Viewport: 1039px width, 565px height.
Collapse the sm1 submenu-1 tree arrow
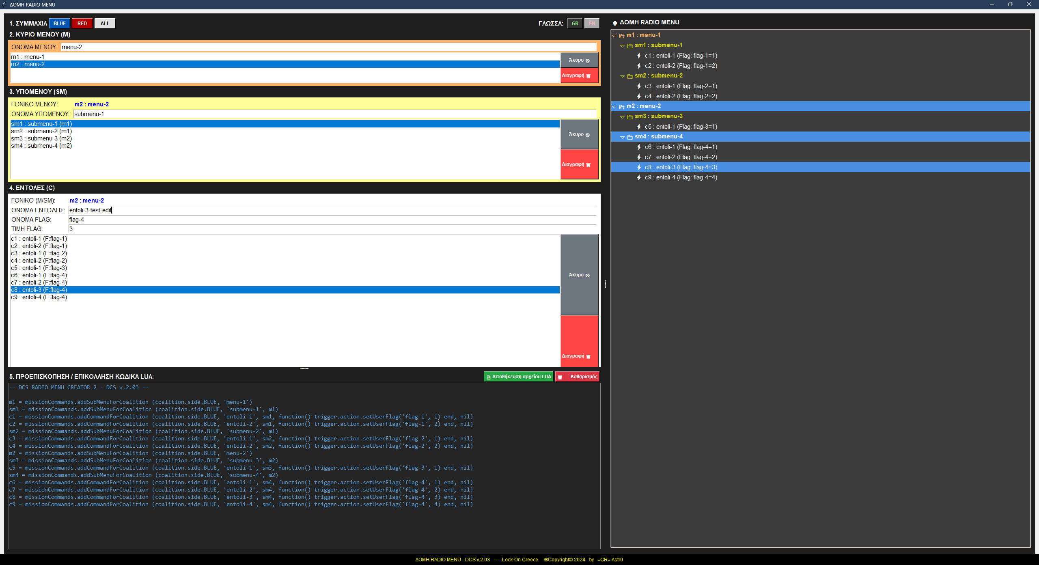pos(623,46)
